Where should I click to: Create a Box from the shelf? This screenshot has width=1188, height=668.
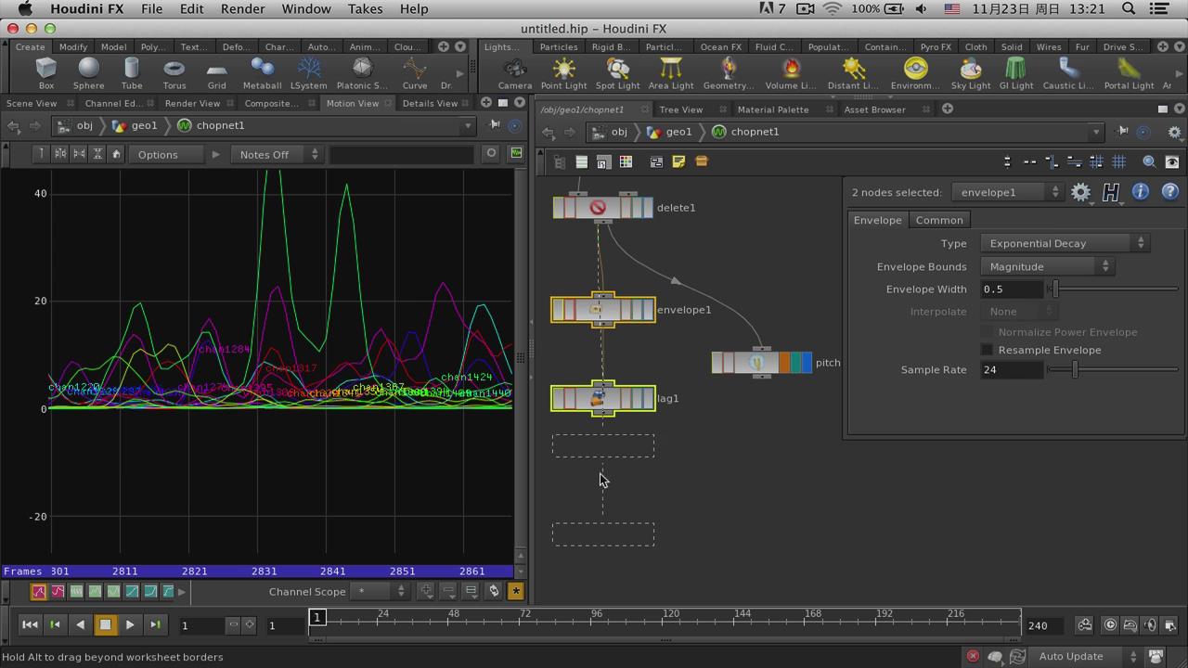click(45, 73)
